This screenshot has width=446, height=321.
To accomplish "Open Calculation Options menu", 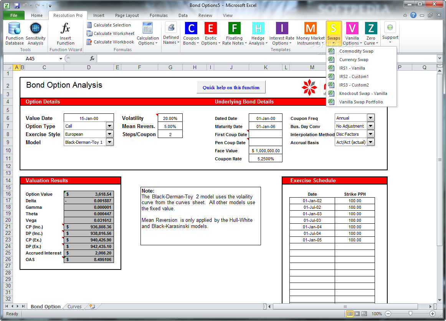I will (x=148, y=33).
